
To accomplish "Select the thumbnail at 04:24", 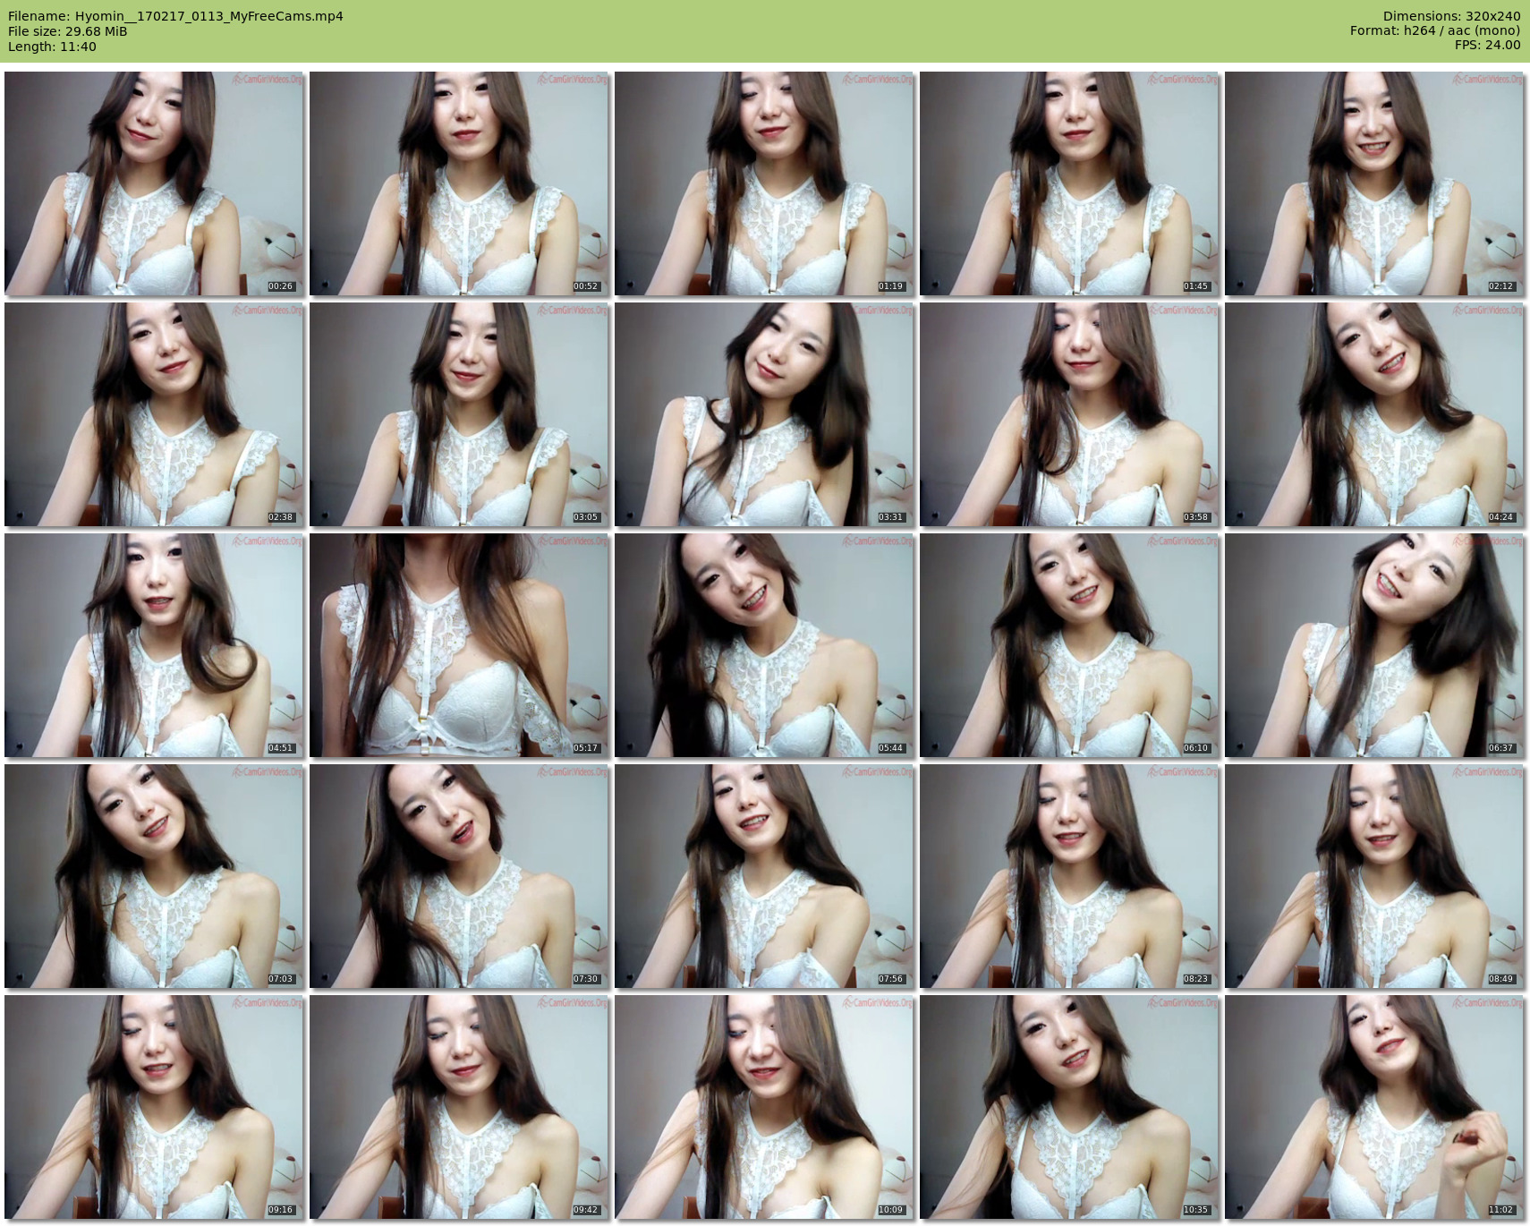I will (1374, 414).
